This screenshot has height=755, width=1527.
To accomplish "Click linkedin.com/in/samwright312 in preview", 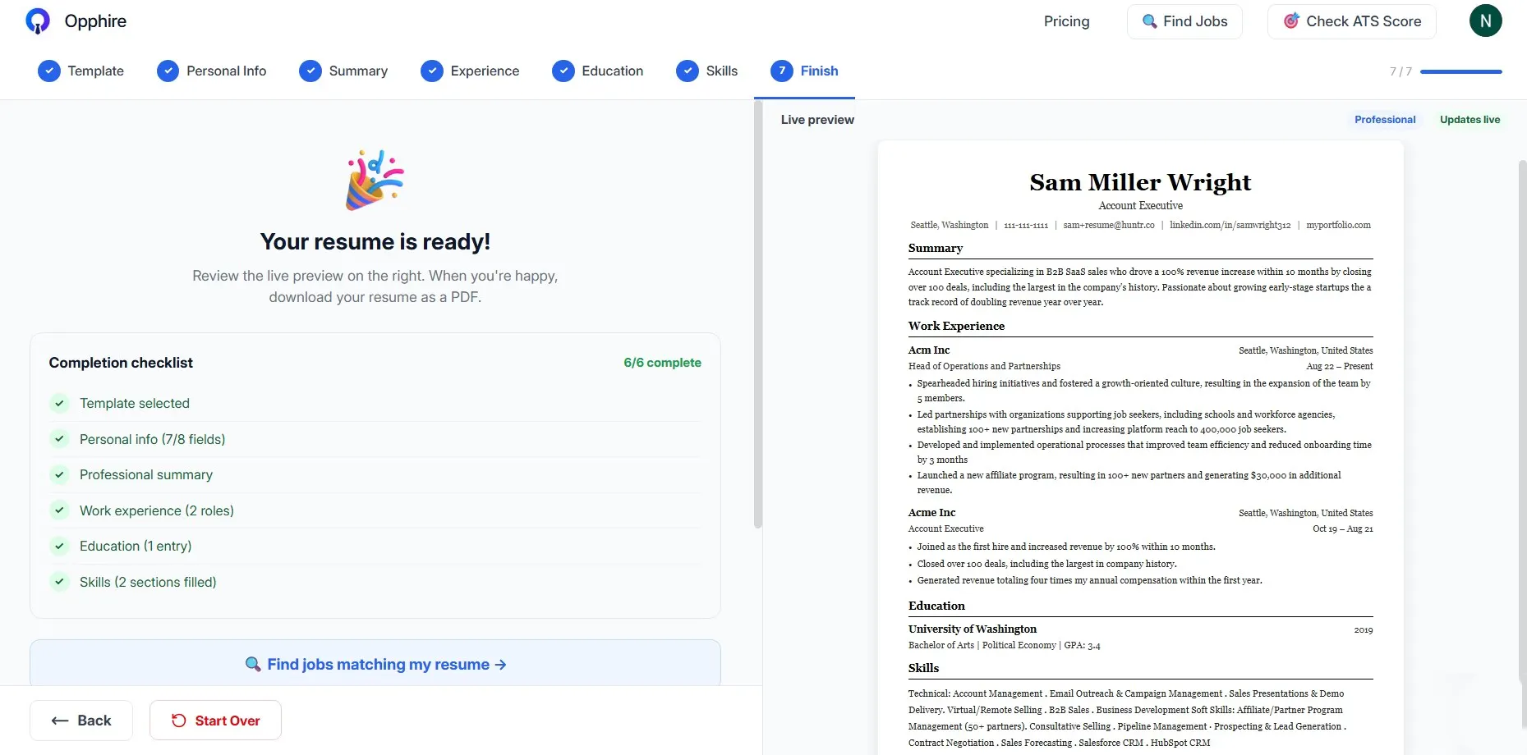I will (1230, 225).
